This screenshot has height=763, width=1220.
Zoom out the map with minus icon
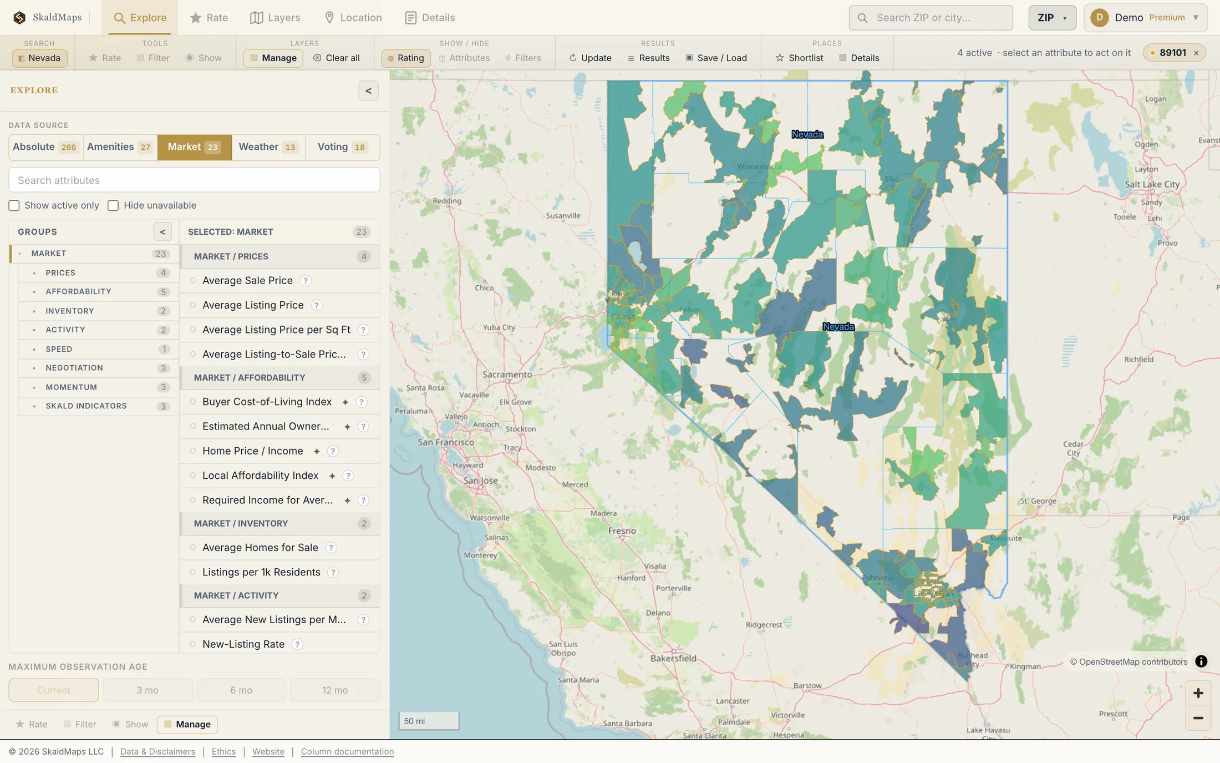(x=1198, y=717)
